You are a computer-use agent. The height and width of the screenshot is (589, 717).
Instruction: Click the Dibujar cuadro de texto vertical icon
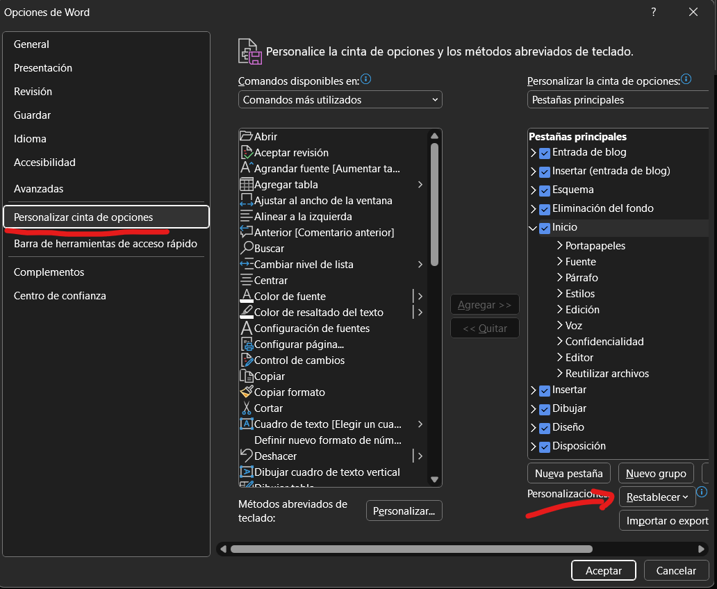pos(246,472)
